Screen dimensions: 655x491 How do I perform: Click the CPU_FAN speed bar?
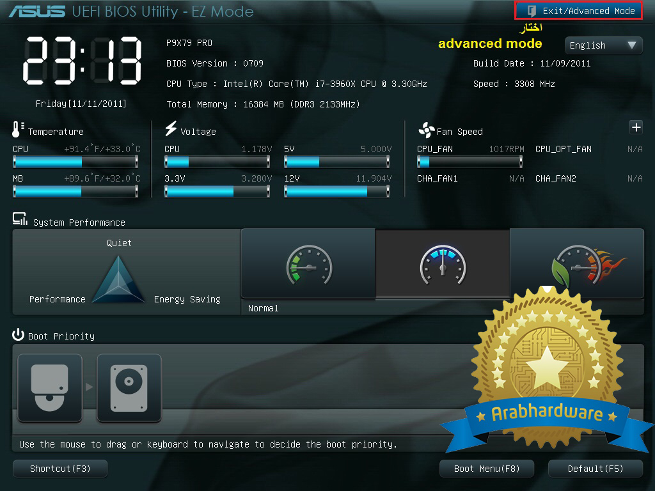pyautogui.click(x=470, y=162)
